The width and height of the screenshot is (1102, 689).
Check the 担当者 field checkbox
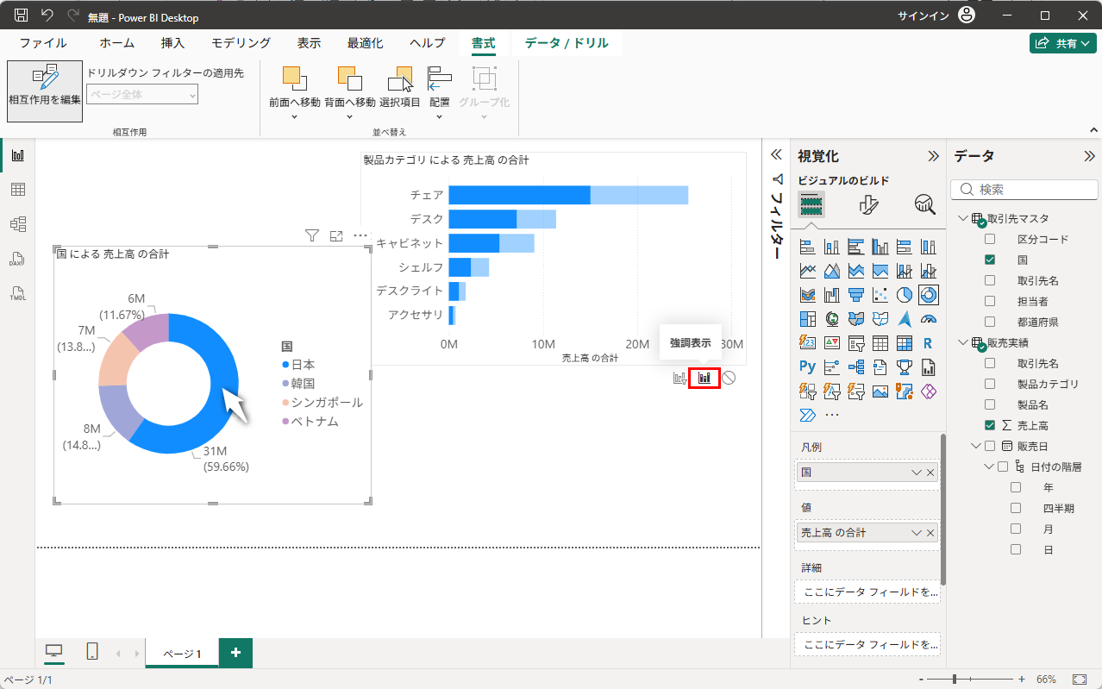(x=990, y=301)
